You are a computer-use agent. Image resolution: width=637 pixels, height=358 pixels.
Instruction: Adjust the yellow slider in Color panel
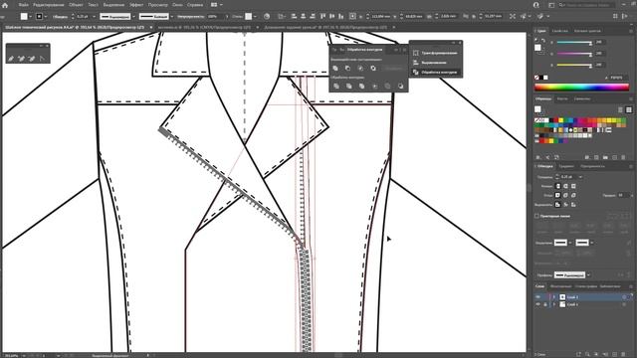click(x=573, y=65)
